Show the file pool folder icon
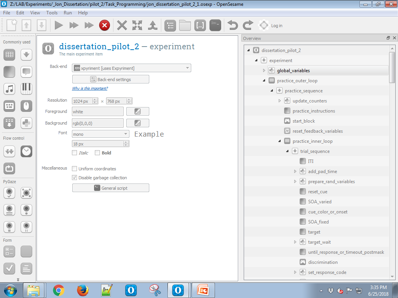Screen dimensions: 398x298 [x=185, y=25]
